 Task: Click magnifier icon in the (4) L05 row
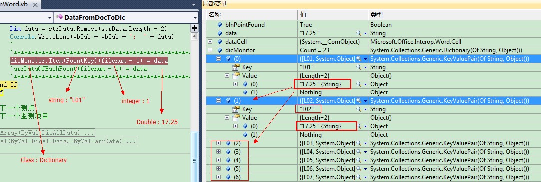[359, 160]
